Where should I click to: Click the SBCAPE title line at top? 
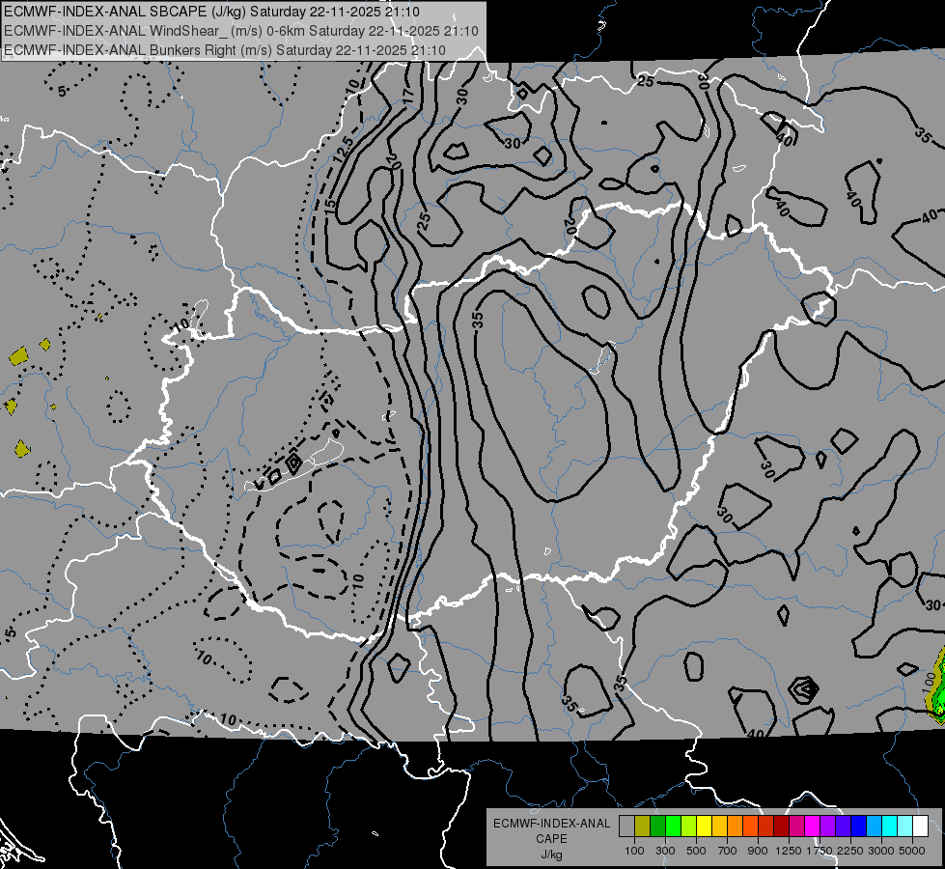[211, 12]
